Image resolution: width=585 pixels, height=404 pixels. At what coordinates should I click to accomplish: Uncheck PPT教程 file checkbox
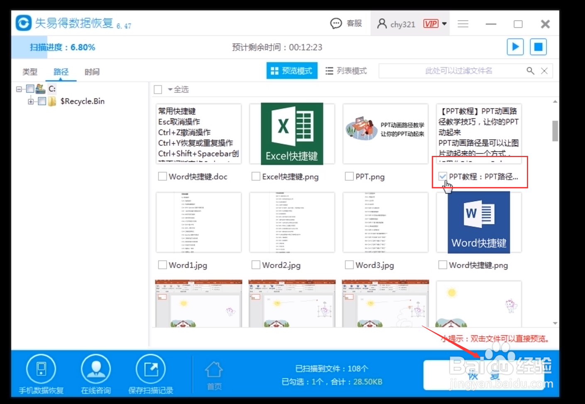click(x=443, y=177)
